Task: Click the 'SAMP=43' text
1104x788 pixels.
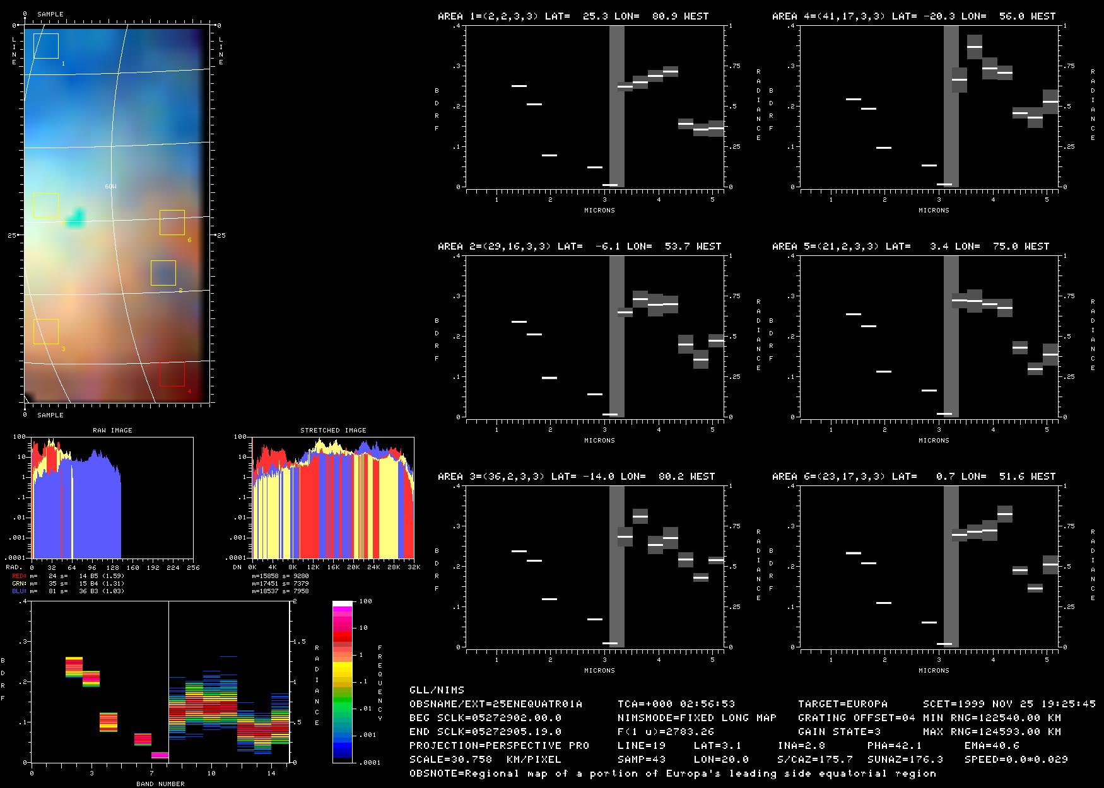Action: pos(642,760)
